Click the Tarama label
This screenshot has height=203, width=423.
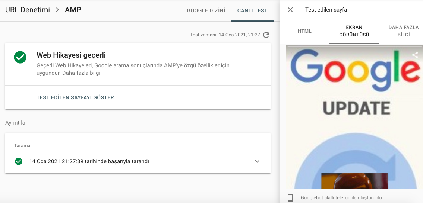tap(22, 146)
